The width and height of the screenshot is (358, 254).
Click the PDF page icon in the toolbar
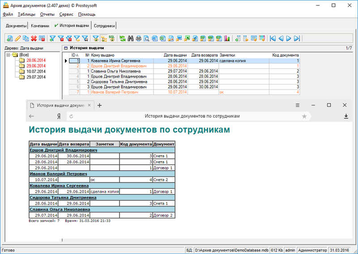(171, 38)
